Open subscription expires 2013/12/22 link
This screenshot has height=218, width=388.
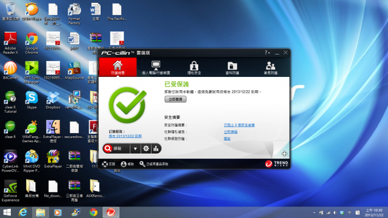tap(125, 136)
